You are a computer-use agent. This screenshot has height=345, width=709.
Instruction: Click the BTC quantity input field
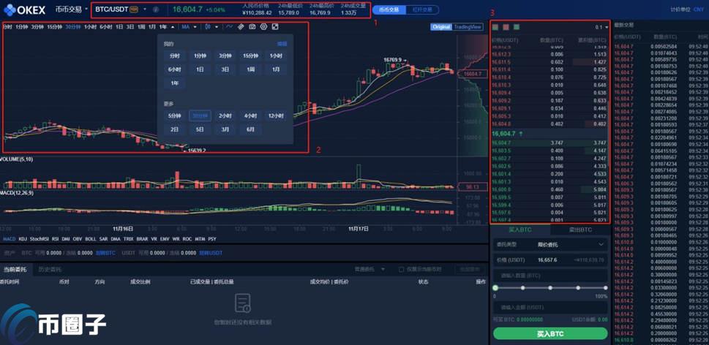point(550,276)
